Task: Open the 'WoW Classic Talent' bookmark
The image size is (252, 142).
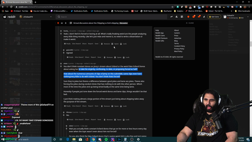Action: (x=149, y=11)
